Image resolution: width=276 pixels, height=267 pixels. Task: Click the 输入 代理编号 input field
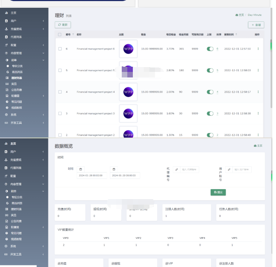190,170
